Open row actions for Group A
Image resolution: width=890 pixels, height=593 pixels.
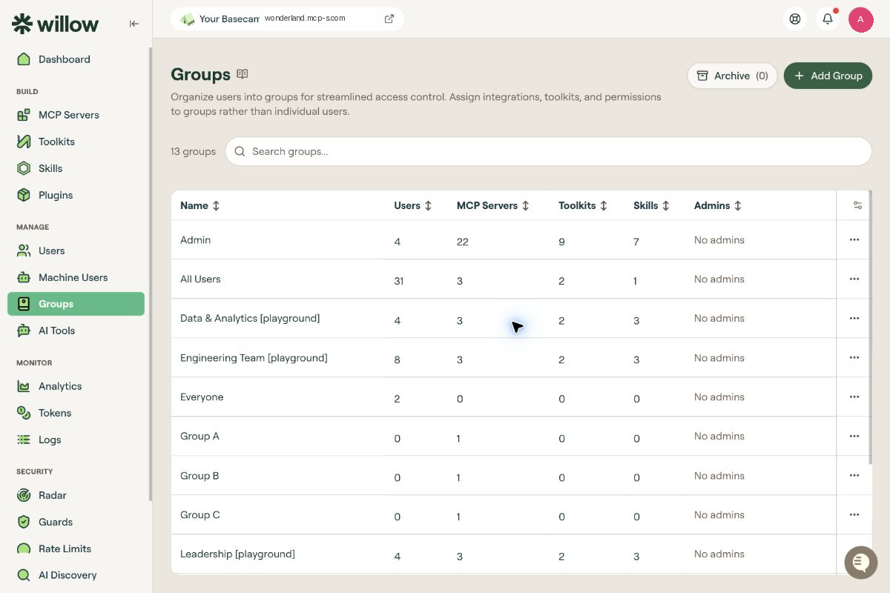pos(854,436)
